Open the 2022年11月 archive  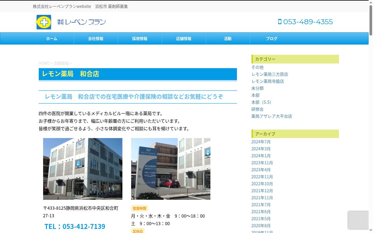coord(262,177)
